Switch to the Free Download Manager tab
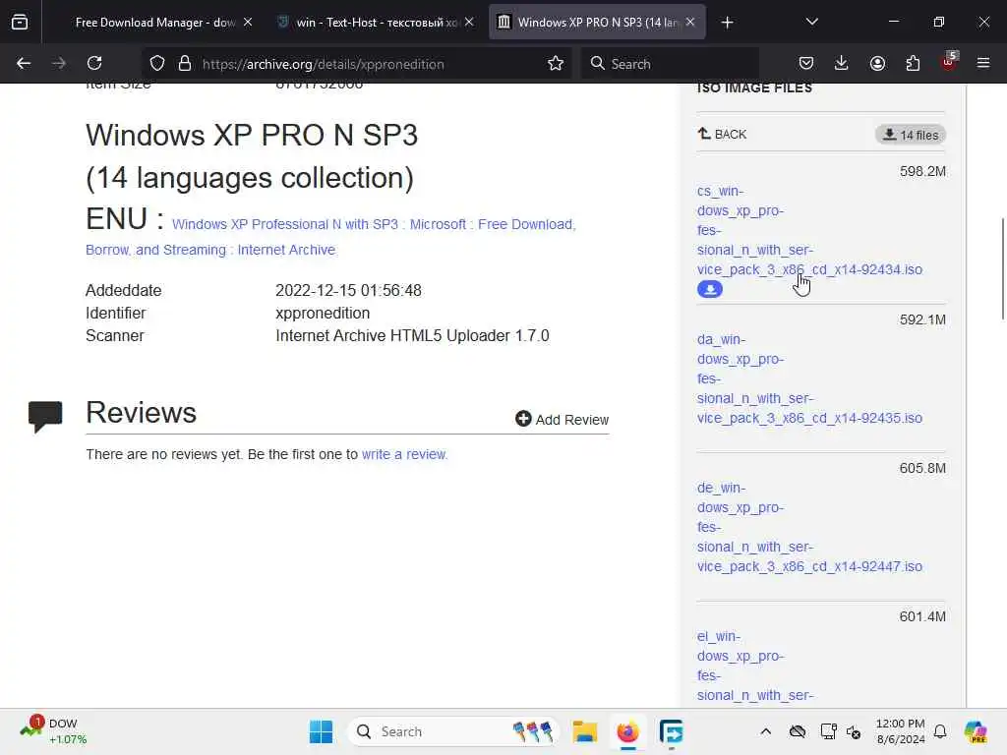The image size is (1007, 755). [155, 23]
